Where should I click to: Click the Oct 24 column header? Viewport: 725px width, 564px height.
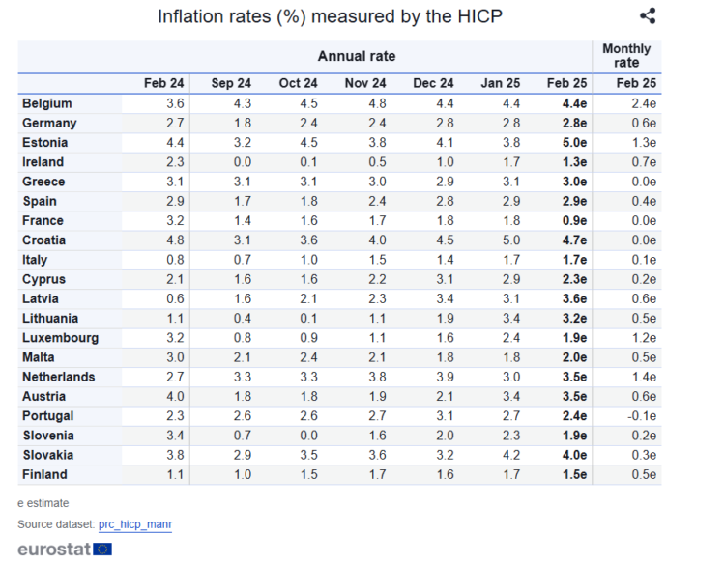click(x=298, y=84)
